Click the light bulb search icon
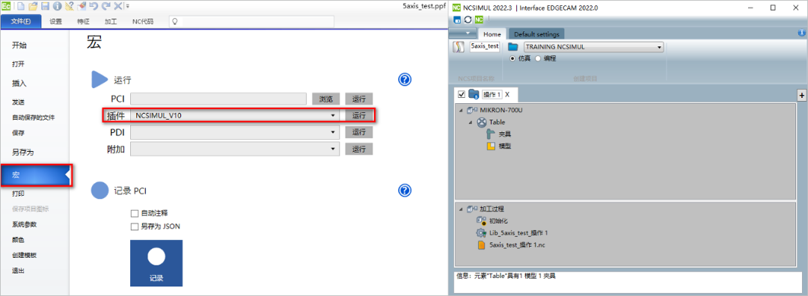The image size is (808, 296). click(175, 22)
